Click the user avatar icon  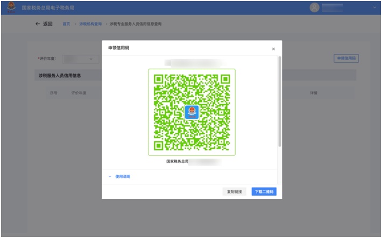(315, 8)
